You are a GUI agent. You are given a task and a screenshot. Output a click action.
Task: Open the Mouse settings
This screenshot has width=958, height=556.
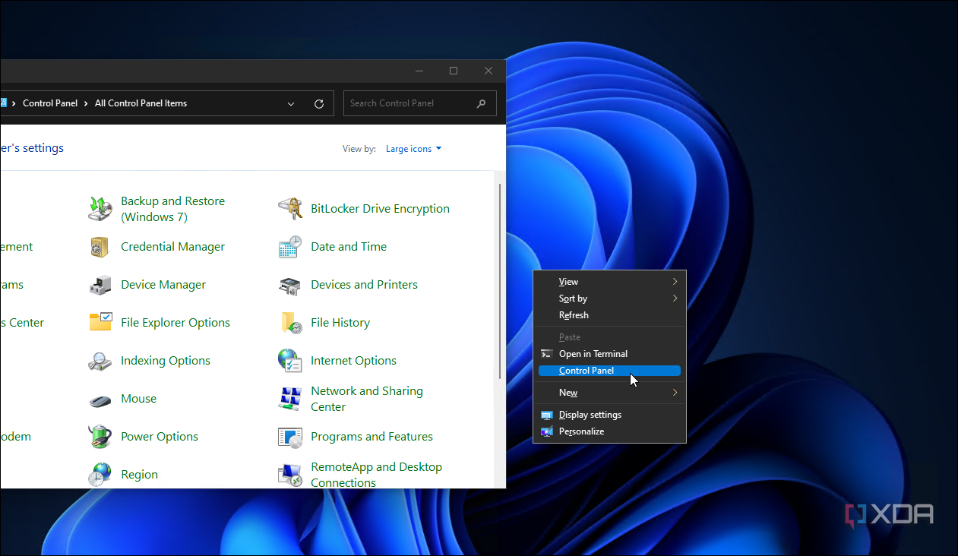click(138, 398)
